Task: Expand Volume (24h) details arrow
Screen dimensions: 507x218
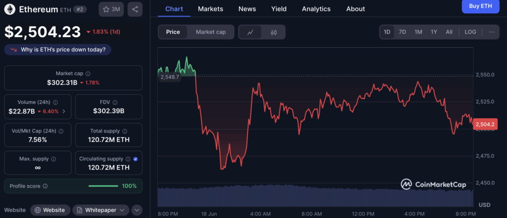Action: coord(64,111)
